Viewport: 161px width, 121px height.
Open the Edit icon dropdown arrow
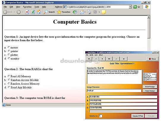99,12
